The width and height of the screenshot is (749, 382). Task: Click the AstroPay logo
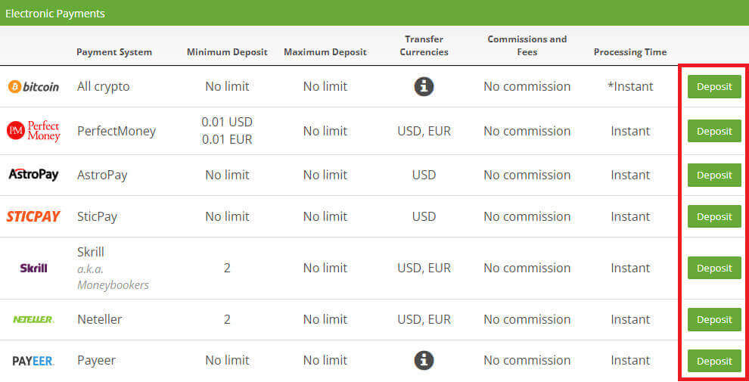[x=33, y=175]
